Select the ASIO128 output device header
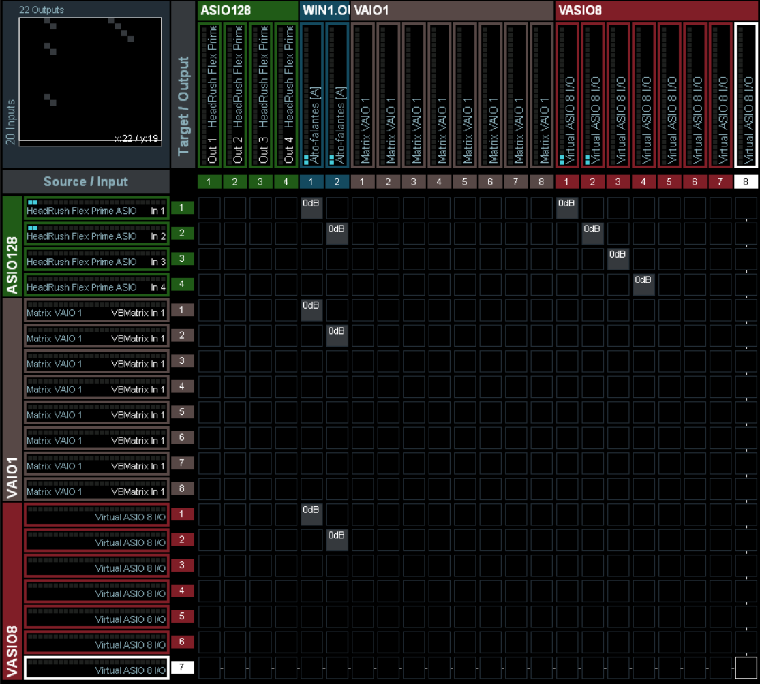The image size is (760, 684). click(x=248, y=10)
